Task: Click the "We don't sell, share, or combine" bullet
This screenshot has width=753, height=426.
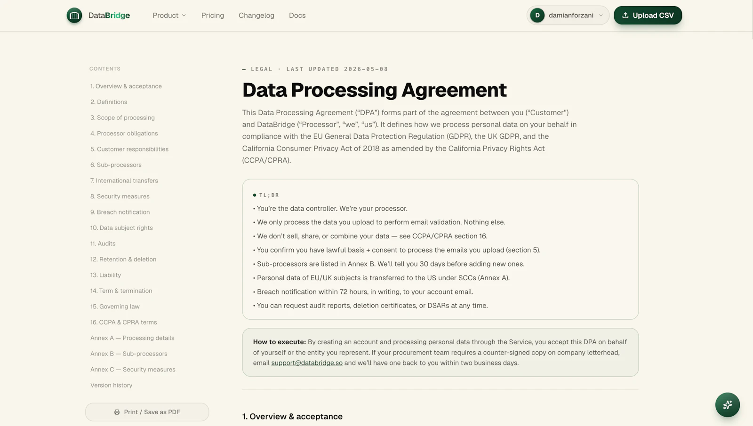Action: 370,237
